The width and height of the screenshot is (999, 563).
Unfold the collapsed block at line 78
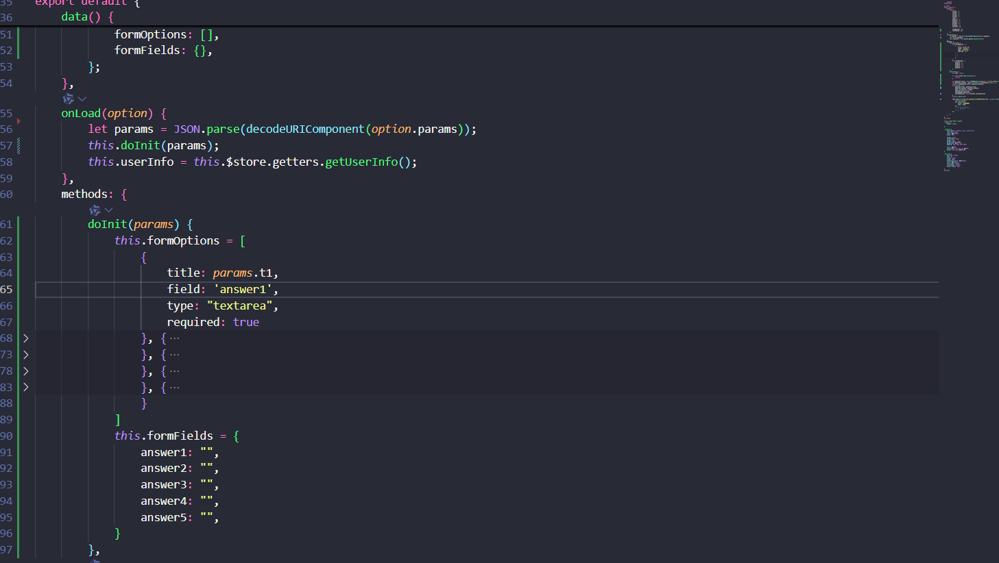point(25,371)
